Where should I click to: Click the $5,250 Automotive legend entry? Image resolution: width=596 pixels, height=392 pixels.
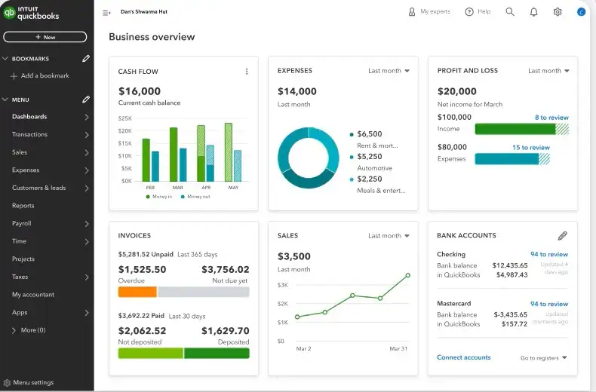(x=370, y=162)
